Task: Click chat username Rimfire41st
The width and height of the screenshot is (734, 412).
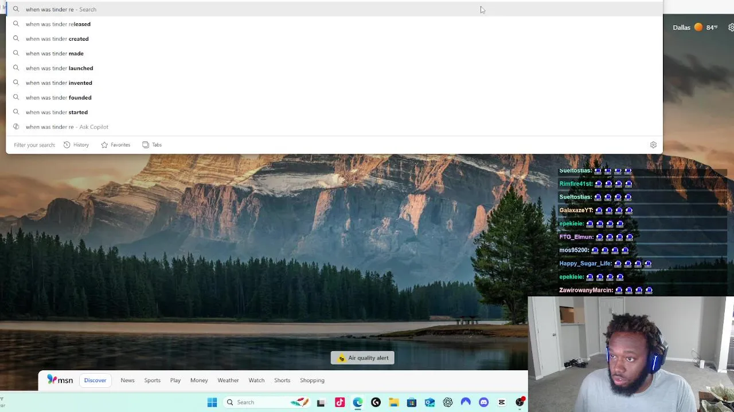Action: [576, 184]
